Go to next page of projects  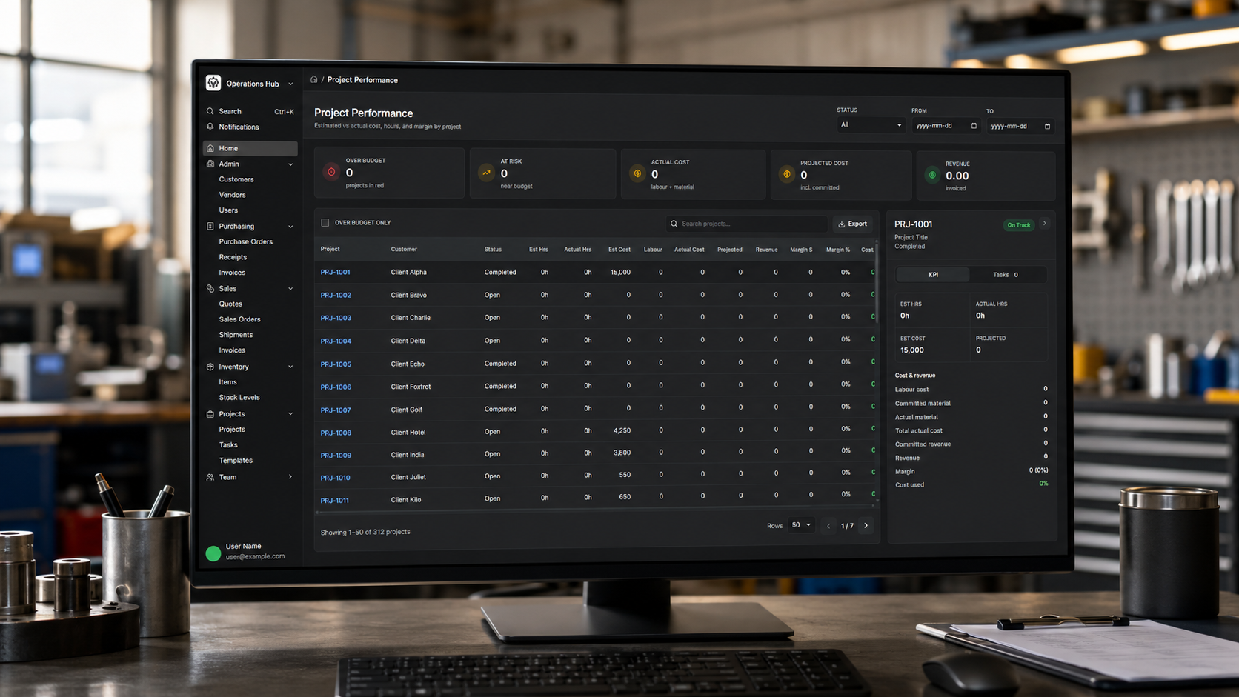866,526
